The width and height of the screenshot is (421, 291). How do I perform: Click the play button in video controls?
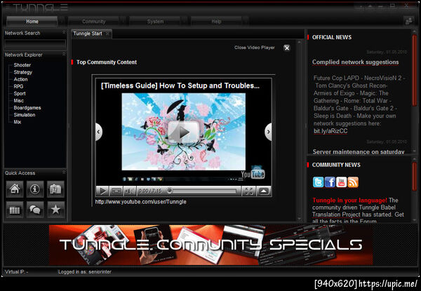click(x=102, y=191)
